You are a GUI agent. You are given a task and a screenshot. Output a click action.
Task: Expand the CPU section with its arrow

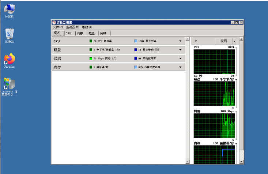coord(180,41)
